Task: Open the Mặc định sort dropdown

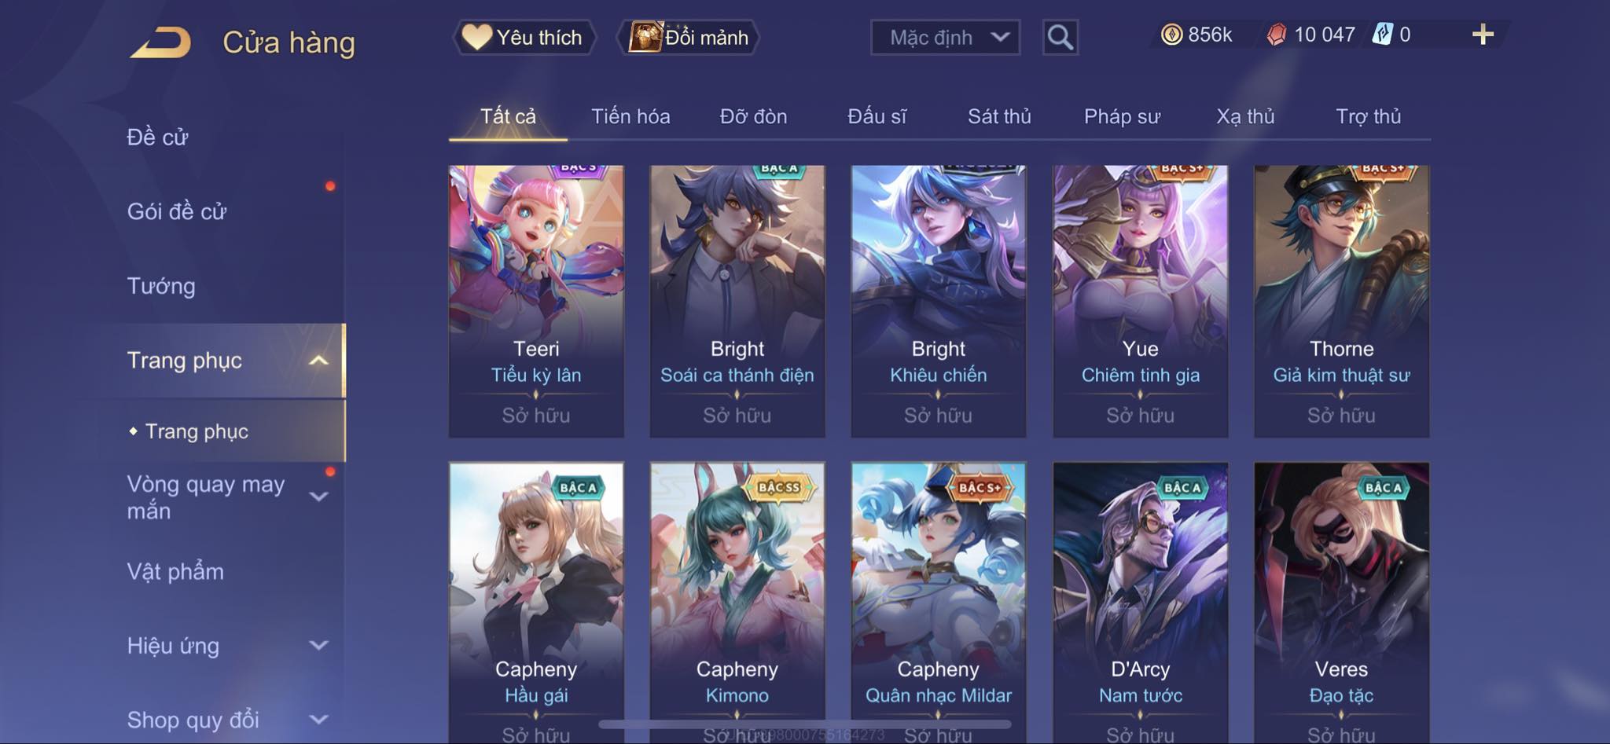Action: (x=945, y=37)
